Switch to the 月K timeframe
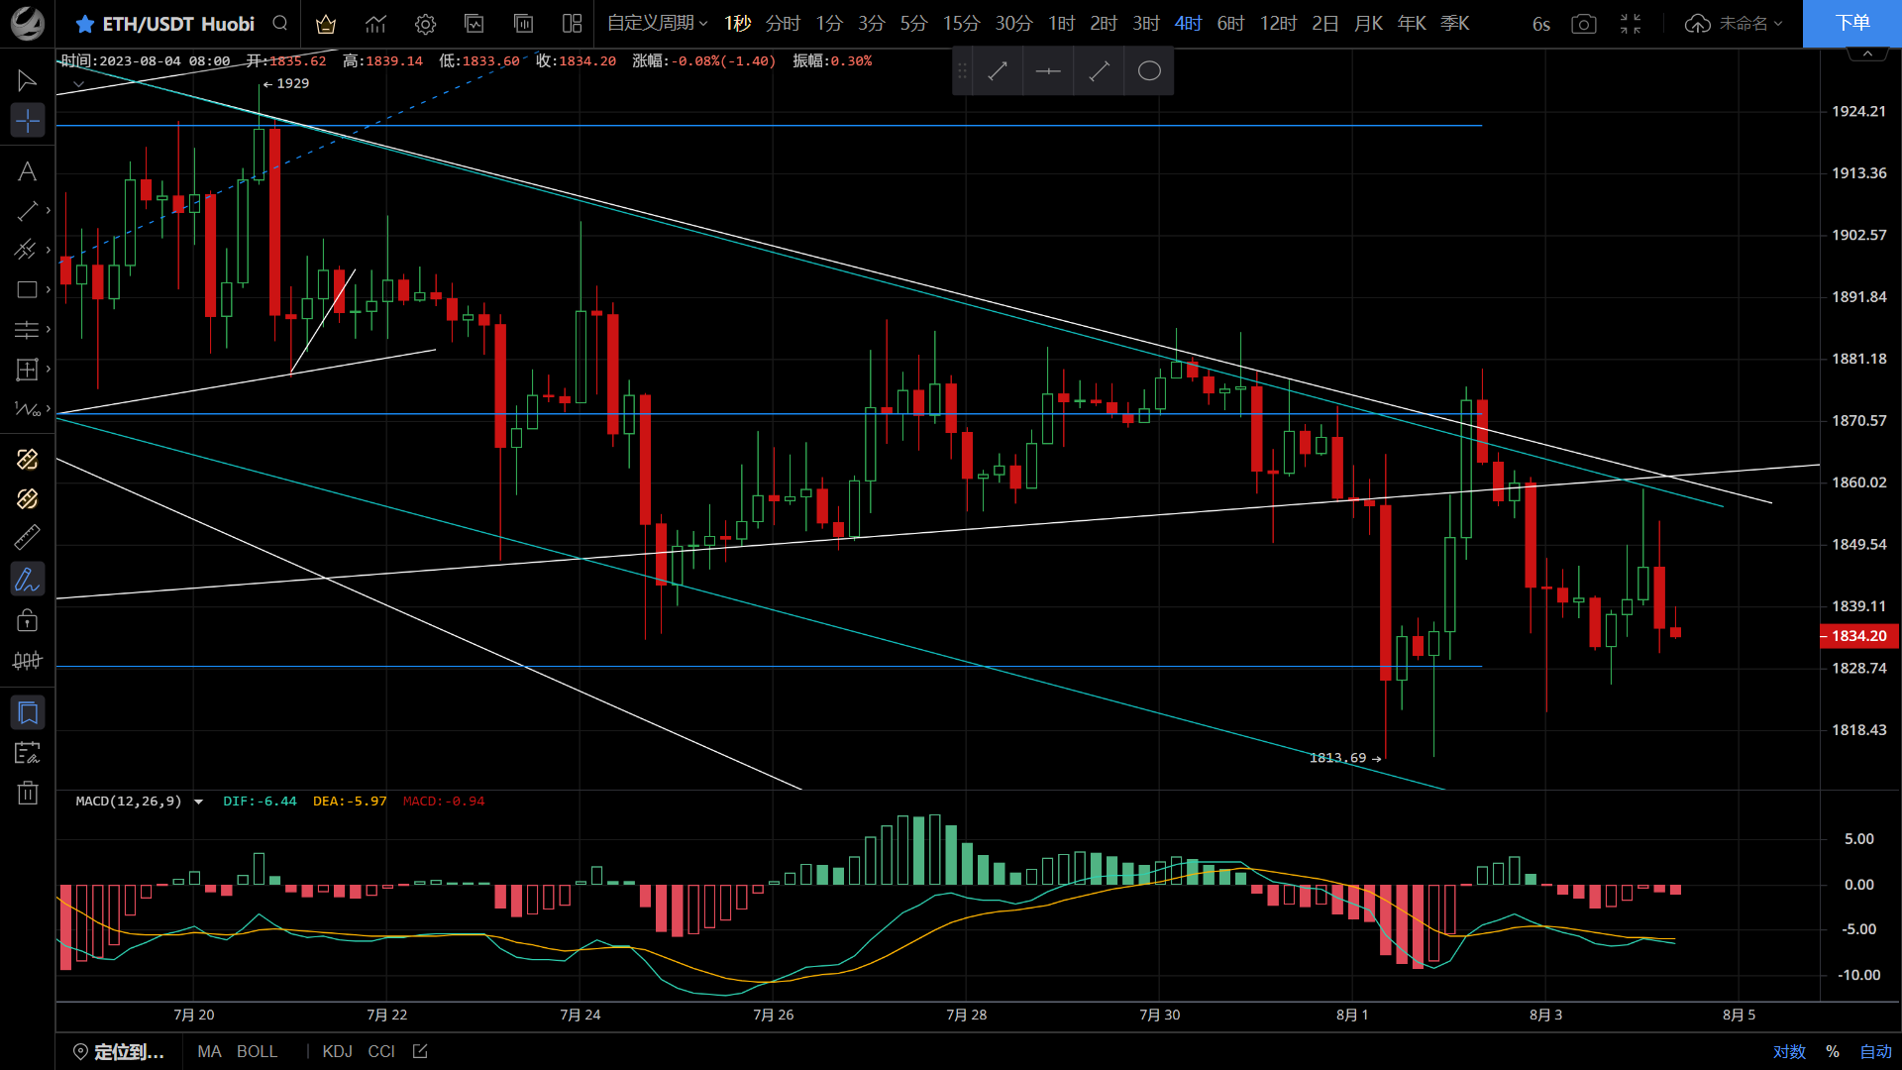This screenshot has width=1902, height=1070. (1368, 24)
